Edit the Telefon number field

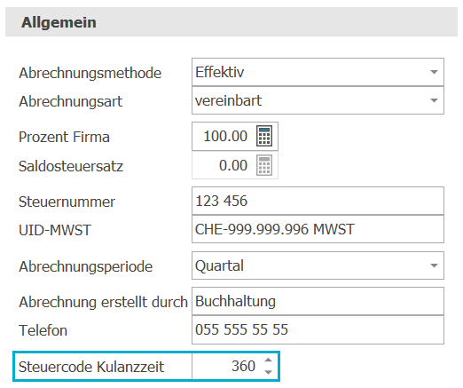click(x=318, y=329)
